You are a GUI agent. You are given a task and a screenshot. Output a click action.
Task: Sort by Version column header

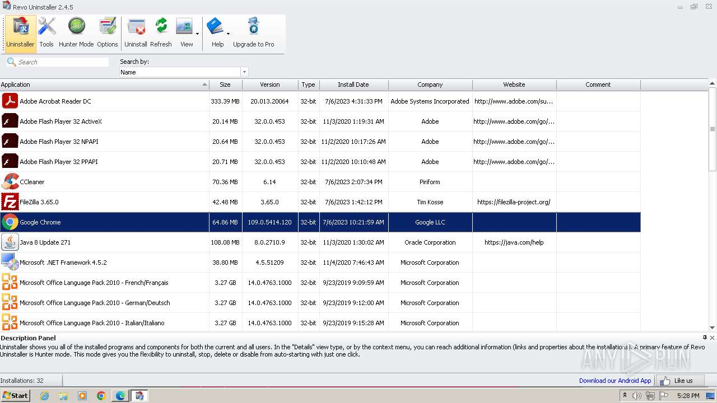[270, 85]
